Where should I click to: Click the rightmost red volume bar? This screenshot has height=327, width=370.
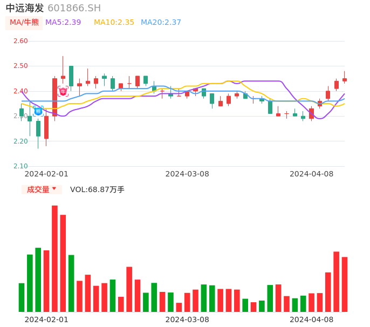click(345, 284)
